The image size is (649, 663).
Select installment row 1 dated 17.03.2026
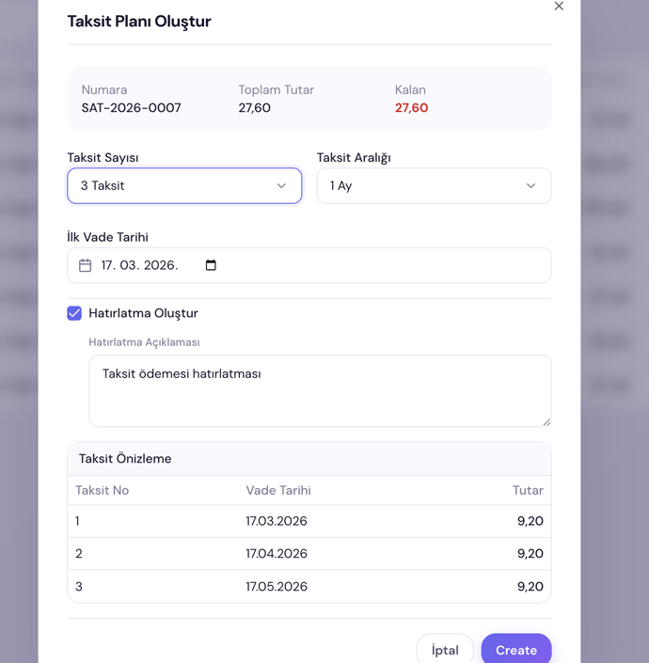coord(309,521)
